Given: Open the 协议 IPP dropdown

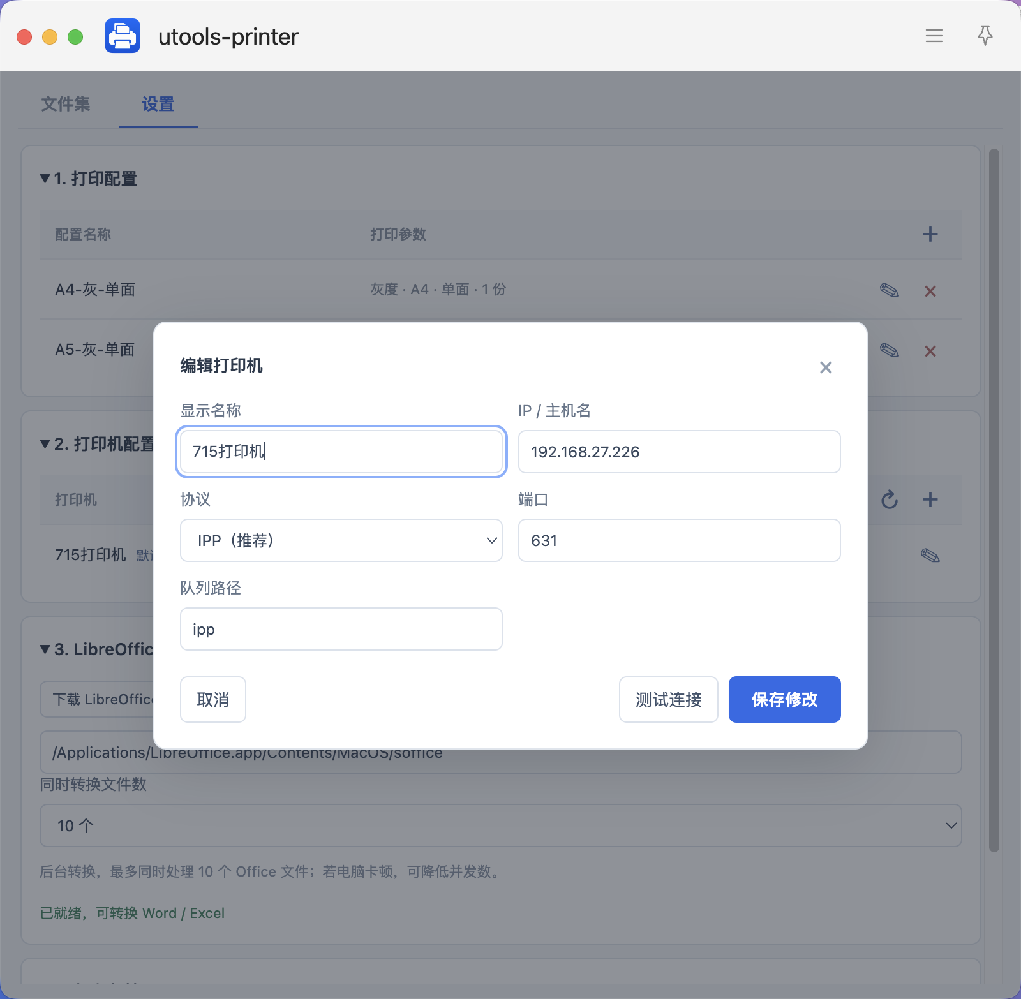Looking at the screenshot, I should tap(341, 540).
